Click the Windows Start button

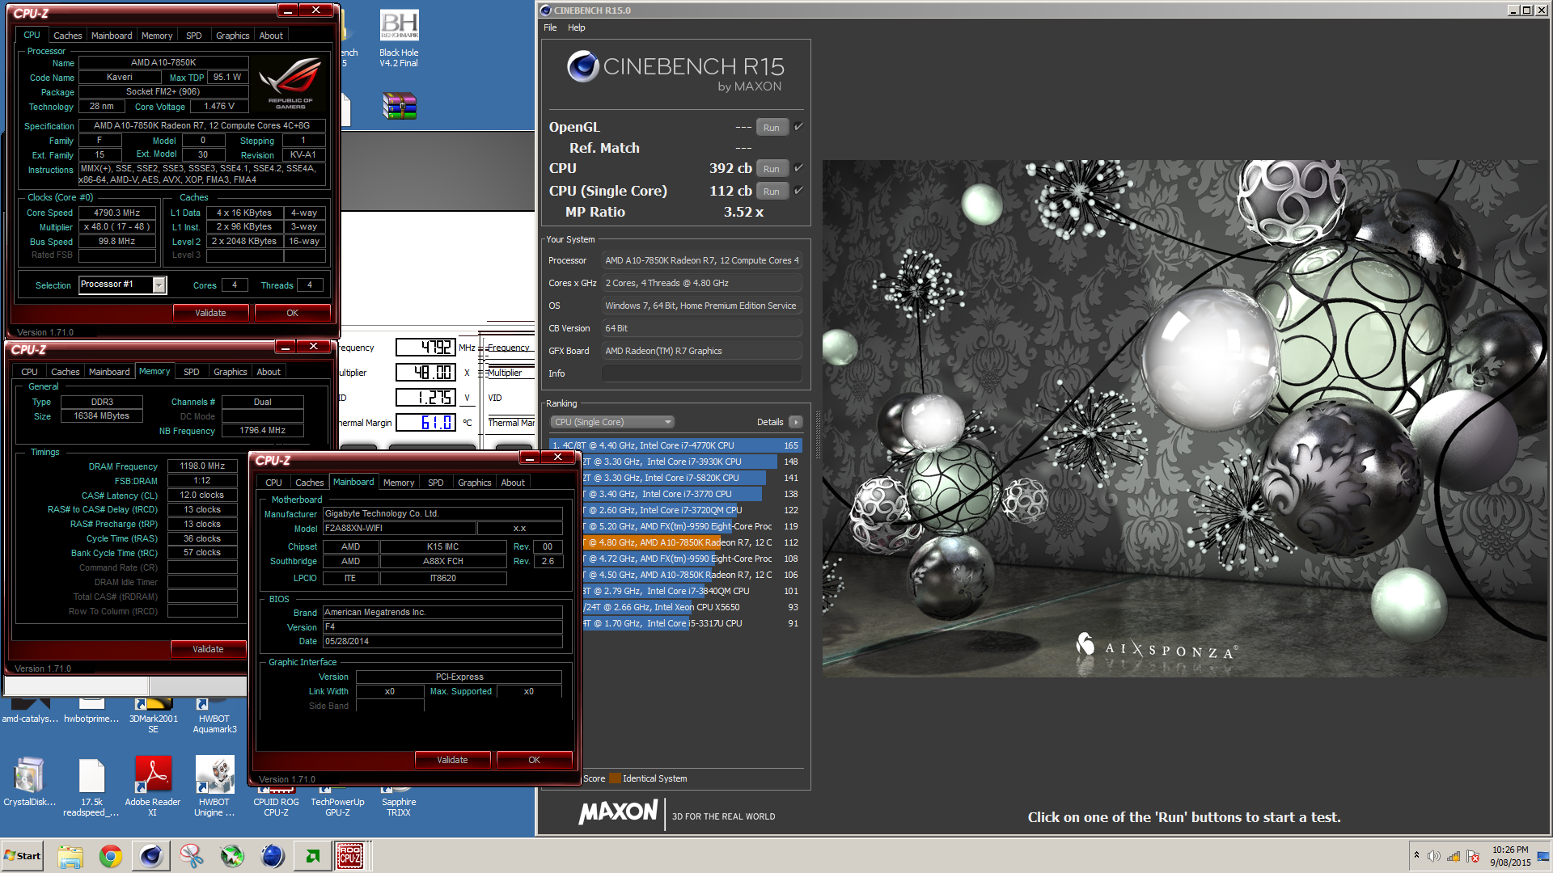pos(23,856)
